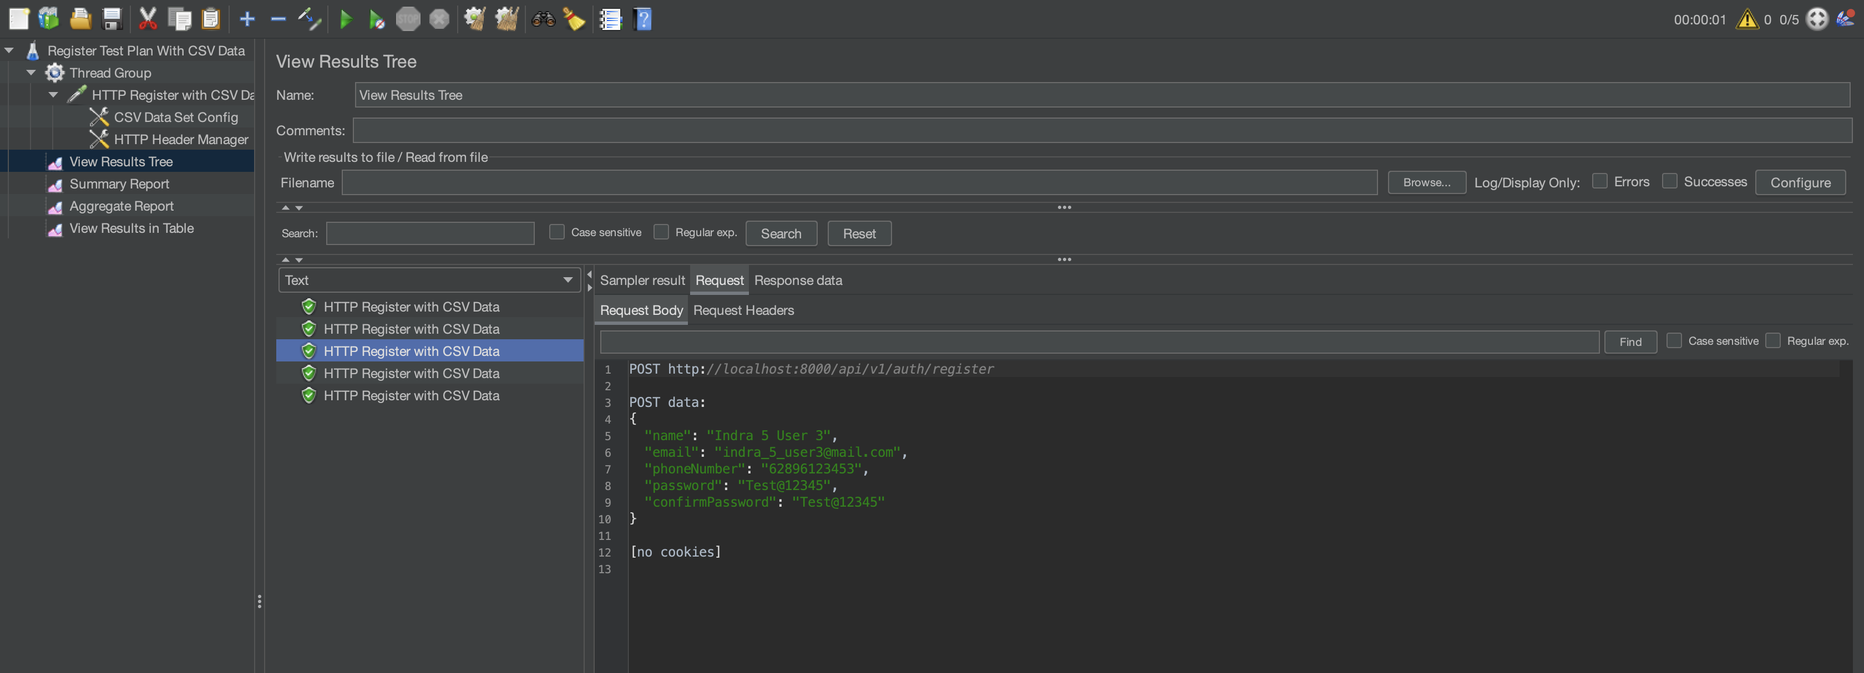Enable Case sensitive search option
Image resolution: width=1864 pixels, height=673 pixels.
tap(556, 232)
